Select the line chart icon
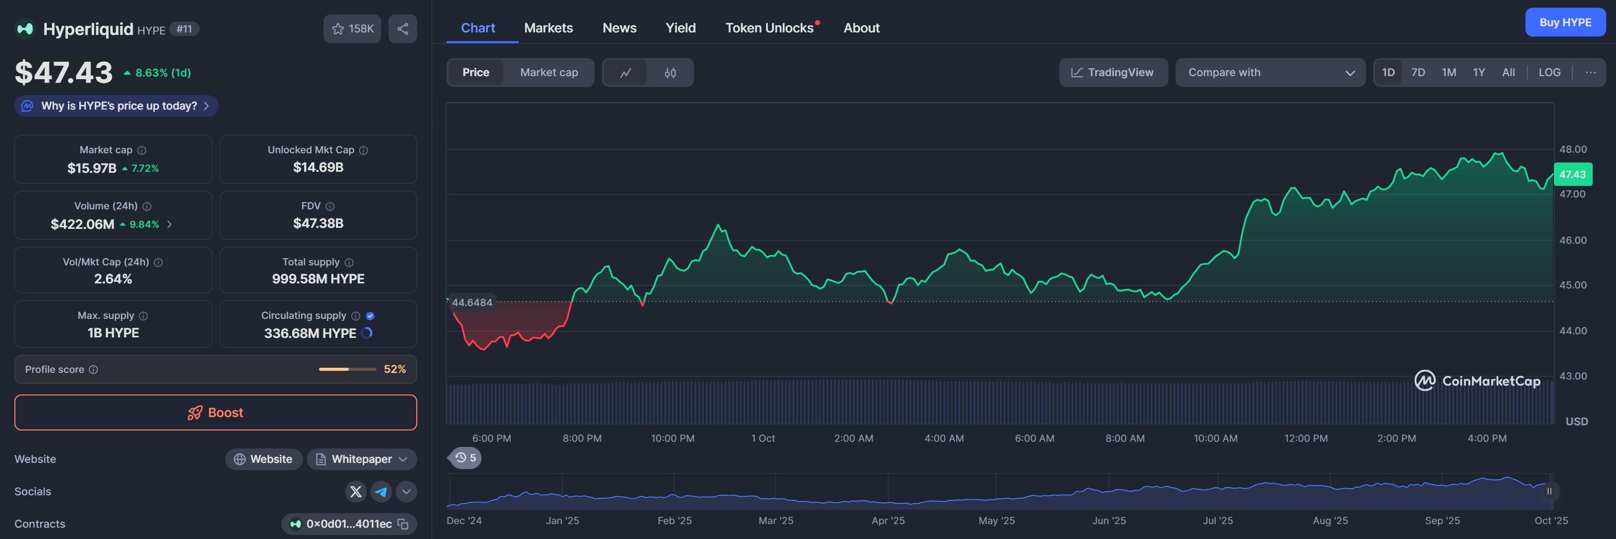Screen dimensions: 1616x539 click(626, 73)
